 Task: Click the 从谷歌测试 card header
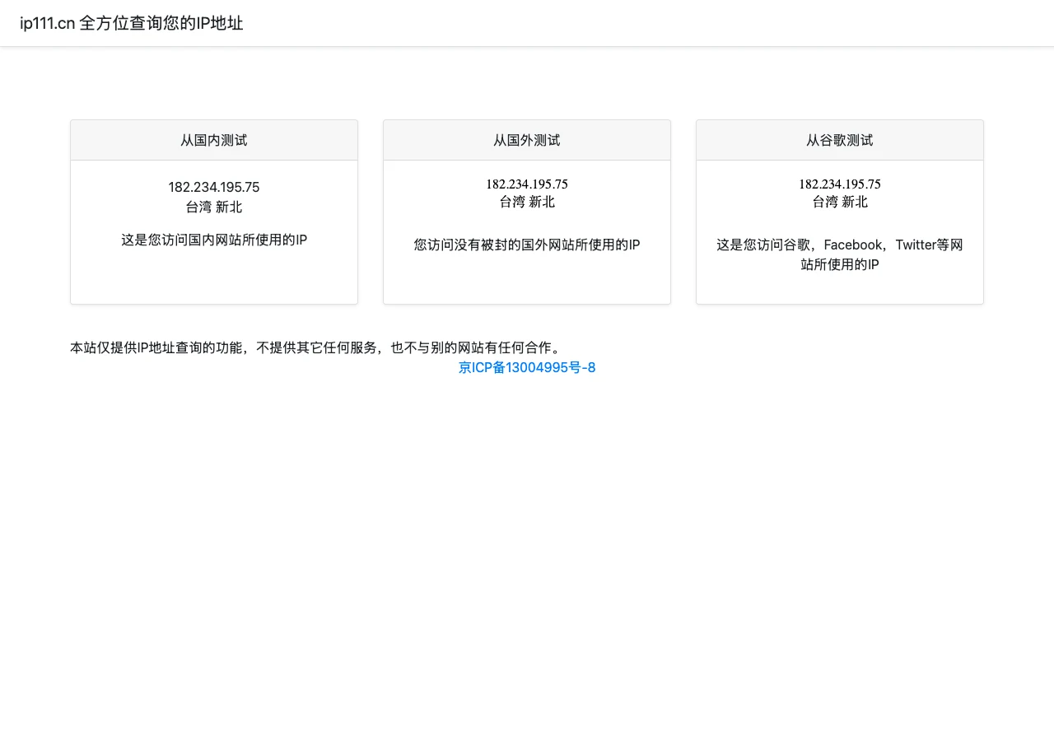(x=840, y=140)
